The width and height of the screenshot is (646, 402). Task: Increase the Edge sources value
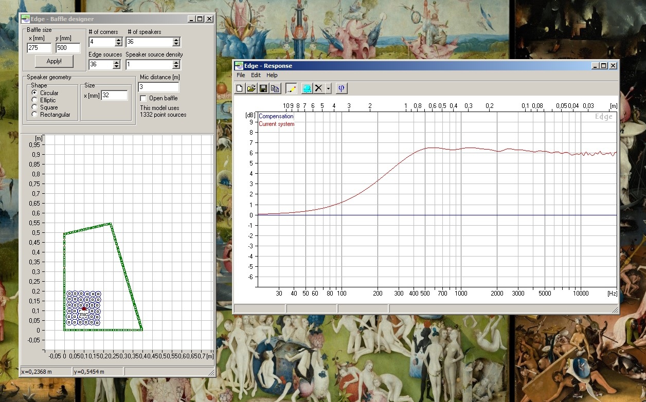[116, 62]
